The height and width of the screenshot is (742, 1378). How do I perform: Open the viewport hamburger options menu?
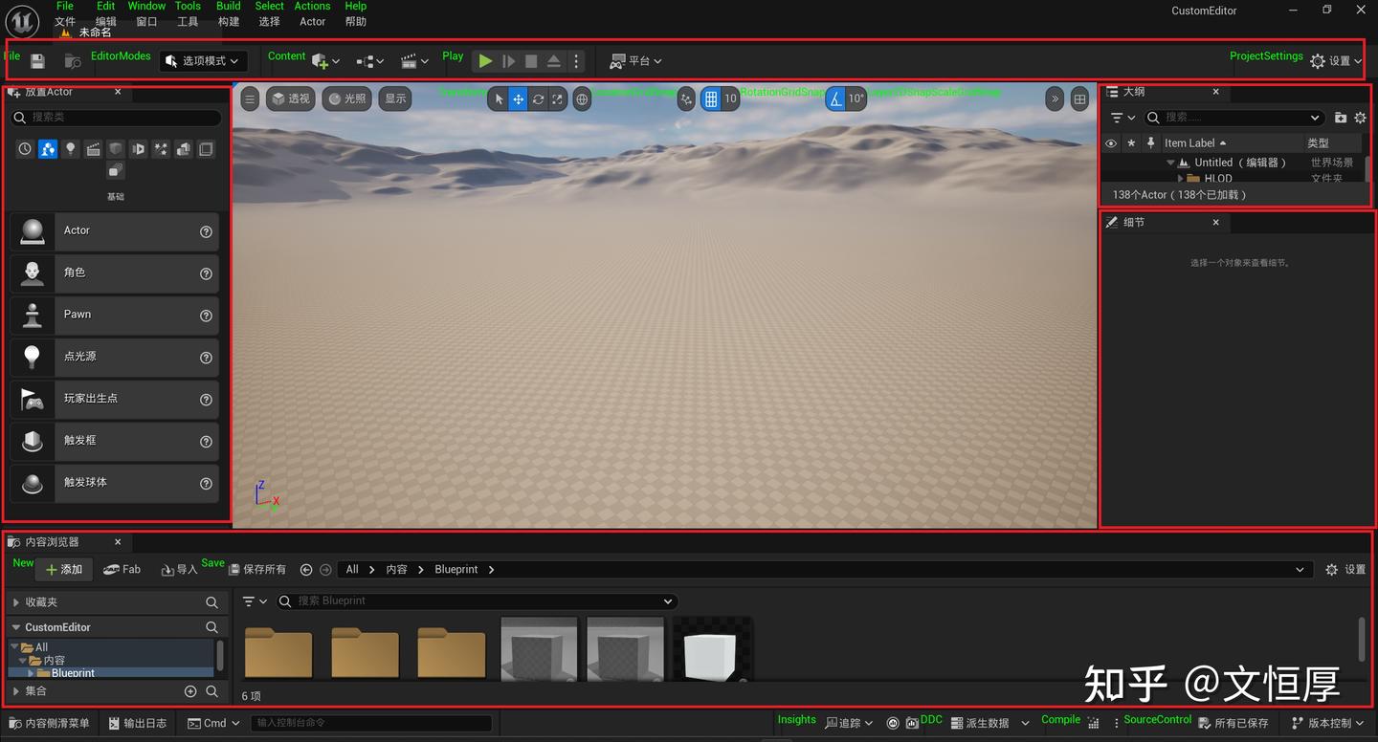250,98
